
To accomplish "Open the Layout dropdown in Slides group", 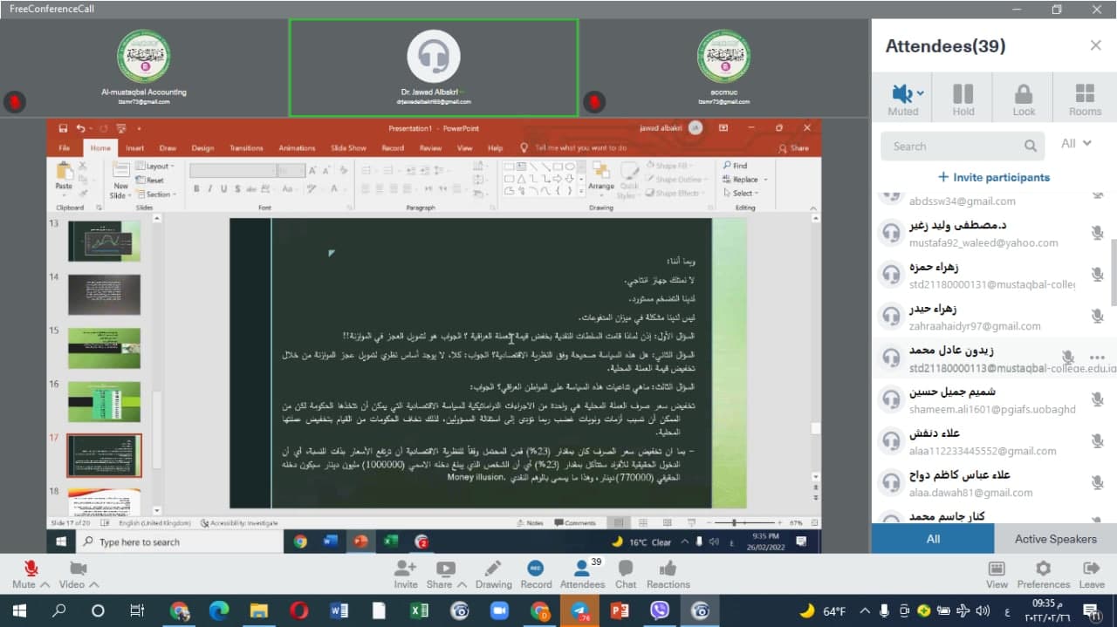I will (x=156, y=166).
